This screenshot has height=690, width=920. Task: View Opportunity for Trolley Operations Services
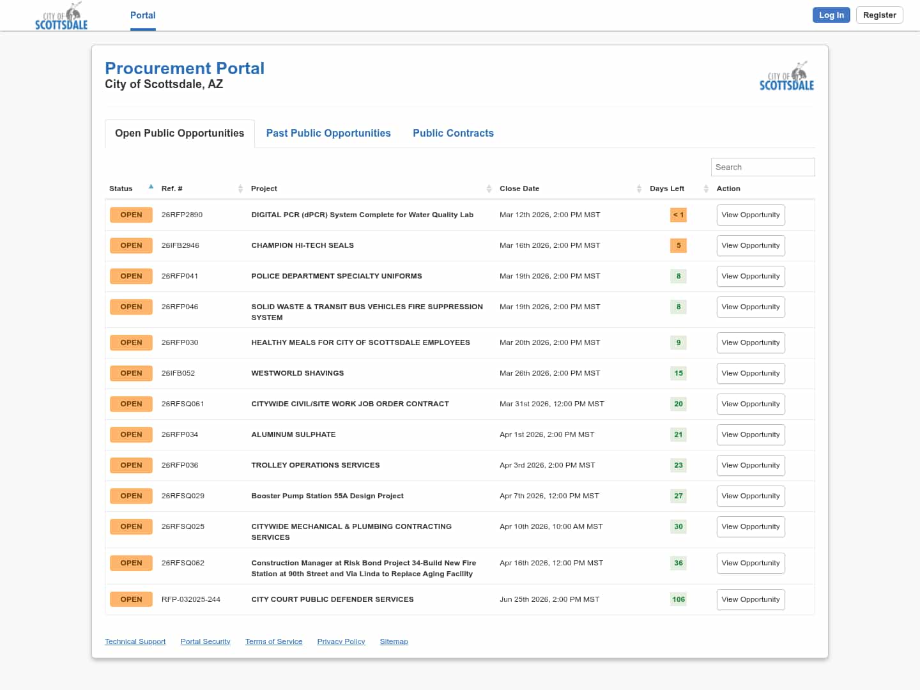tap(750, 465)
